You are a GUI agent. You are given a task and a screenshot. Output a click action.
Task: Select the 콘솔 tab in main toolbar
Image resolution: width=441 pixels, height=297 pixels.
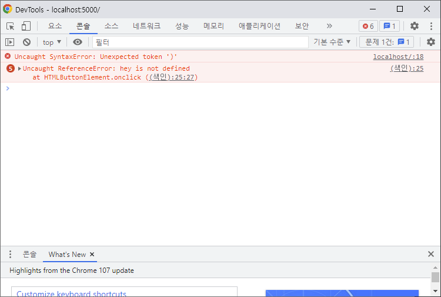point(83,26)
